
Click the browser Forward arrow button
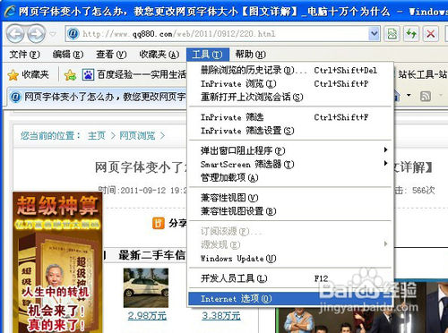coord(36,34)
